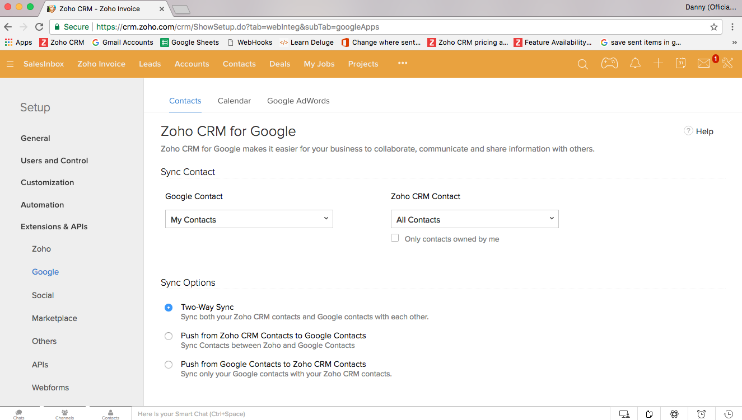
Task: Open the Zoho Invoice module
Action: click(101, 64)
